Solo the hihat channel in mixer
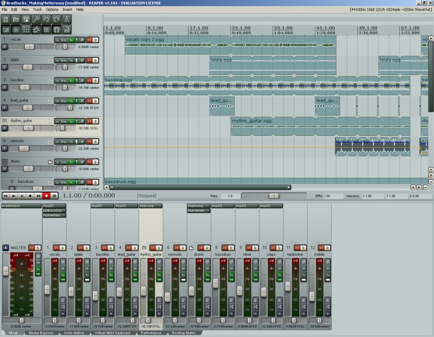Viewport: 434px width, 337px height. (x=255, y=248)
